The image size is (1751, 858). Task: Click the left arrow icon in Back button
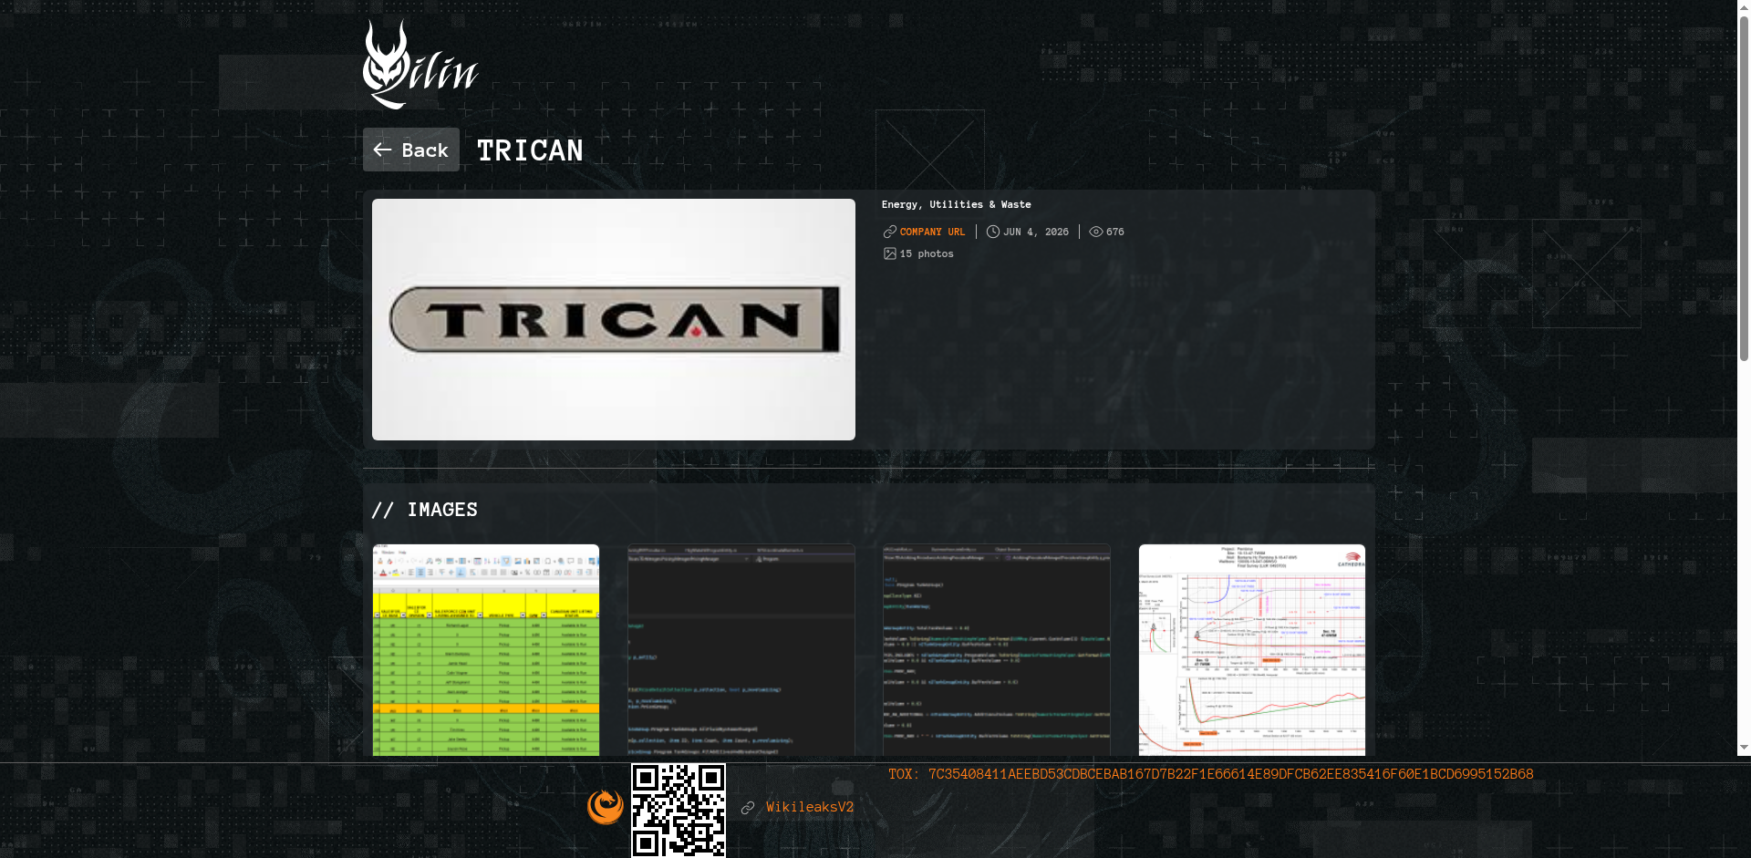(x=382, y=150)
